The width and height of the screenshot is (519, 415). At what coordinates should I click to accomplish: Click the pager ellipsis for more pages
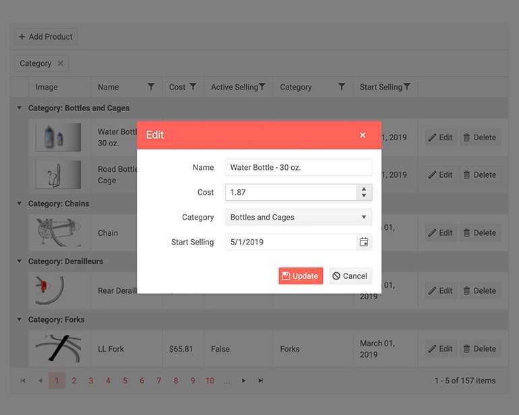click(226, 381)
